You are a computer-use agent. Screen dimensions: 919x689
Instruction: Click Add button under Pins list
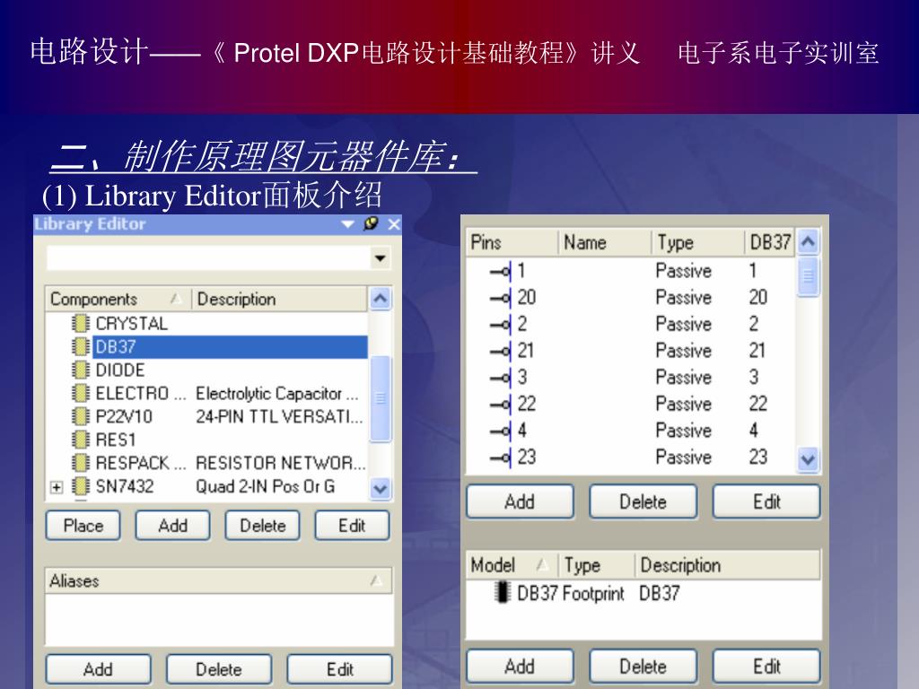tap(520, 501)
